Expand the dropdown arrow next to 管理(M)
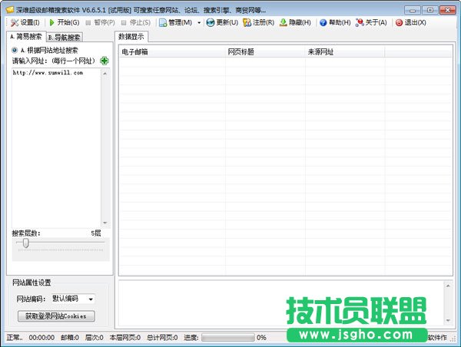The image size is (461, 347). [x=199, y=22]
